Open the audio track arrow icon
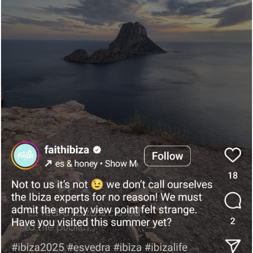This screenshot has width=253, height=253. pyautogui.click(x=48, y=164)
